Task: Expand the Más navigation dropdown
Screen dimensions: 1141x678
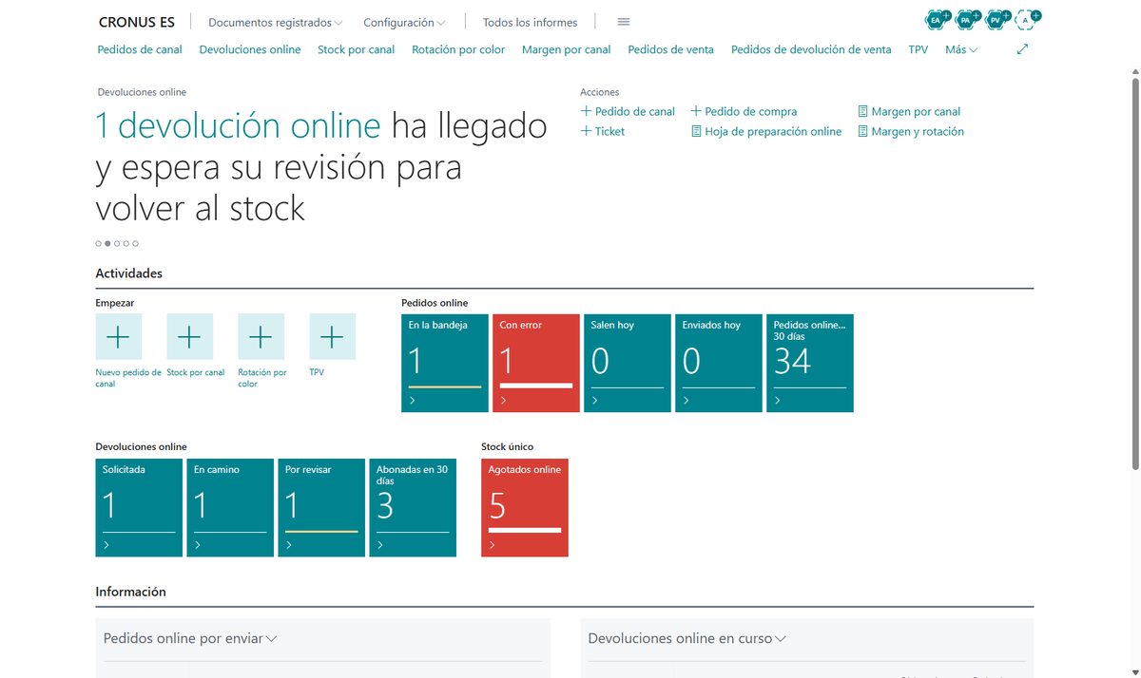Action: tap(961, 49)
